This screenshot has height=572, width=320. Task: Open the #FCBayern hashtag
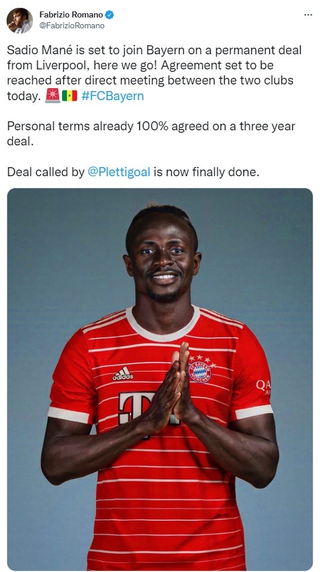113,96
